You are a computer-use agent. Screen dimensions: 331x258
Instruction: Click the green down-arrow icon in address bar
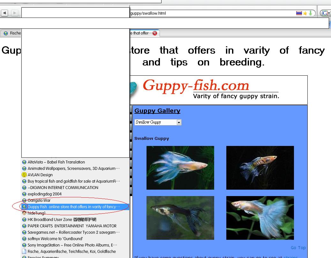pos(310,13)
